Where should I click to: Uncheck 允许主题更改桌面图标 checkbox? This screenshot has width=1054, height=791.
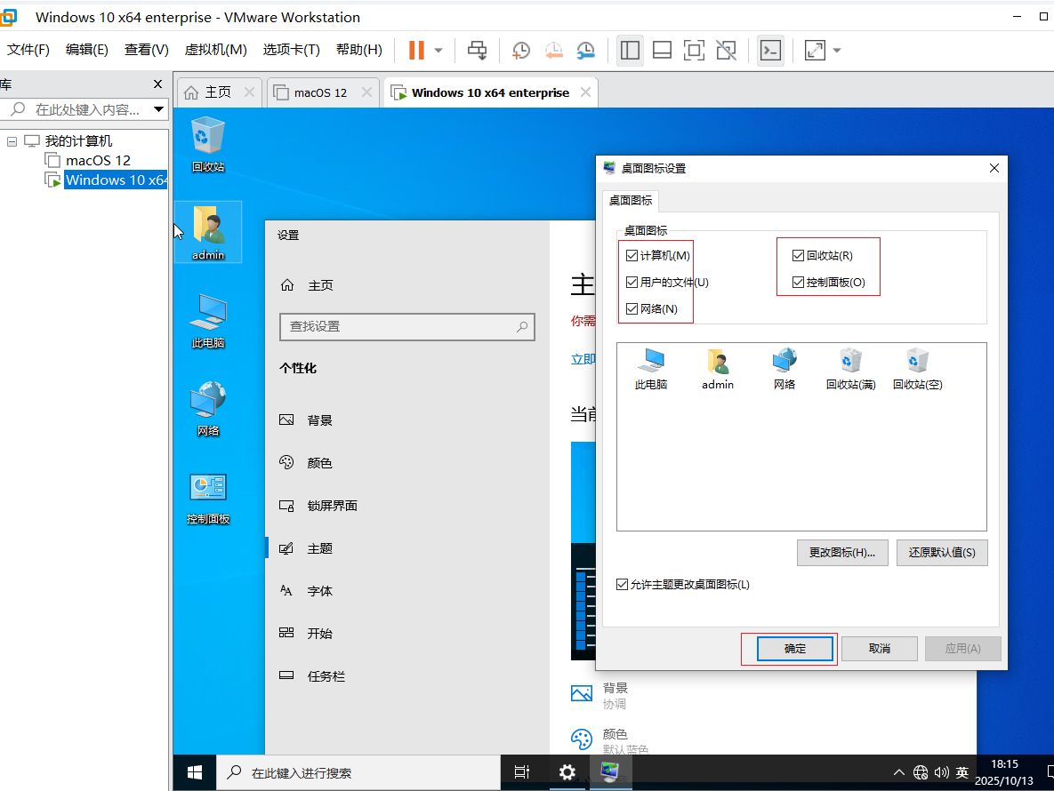[622, 585]
